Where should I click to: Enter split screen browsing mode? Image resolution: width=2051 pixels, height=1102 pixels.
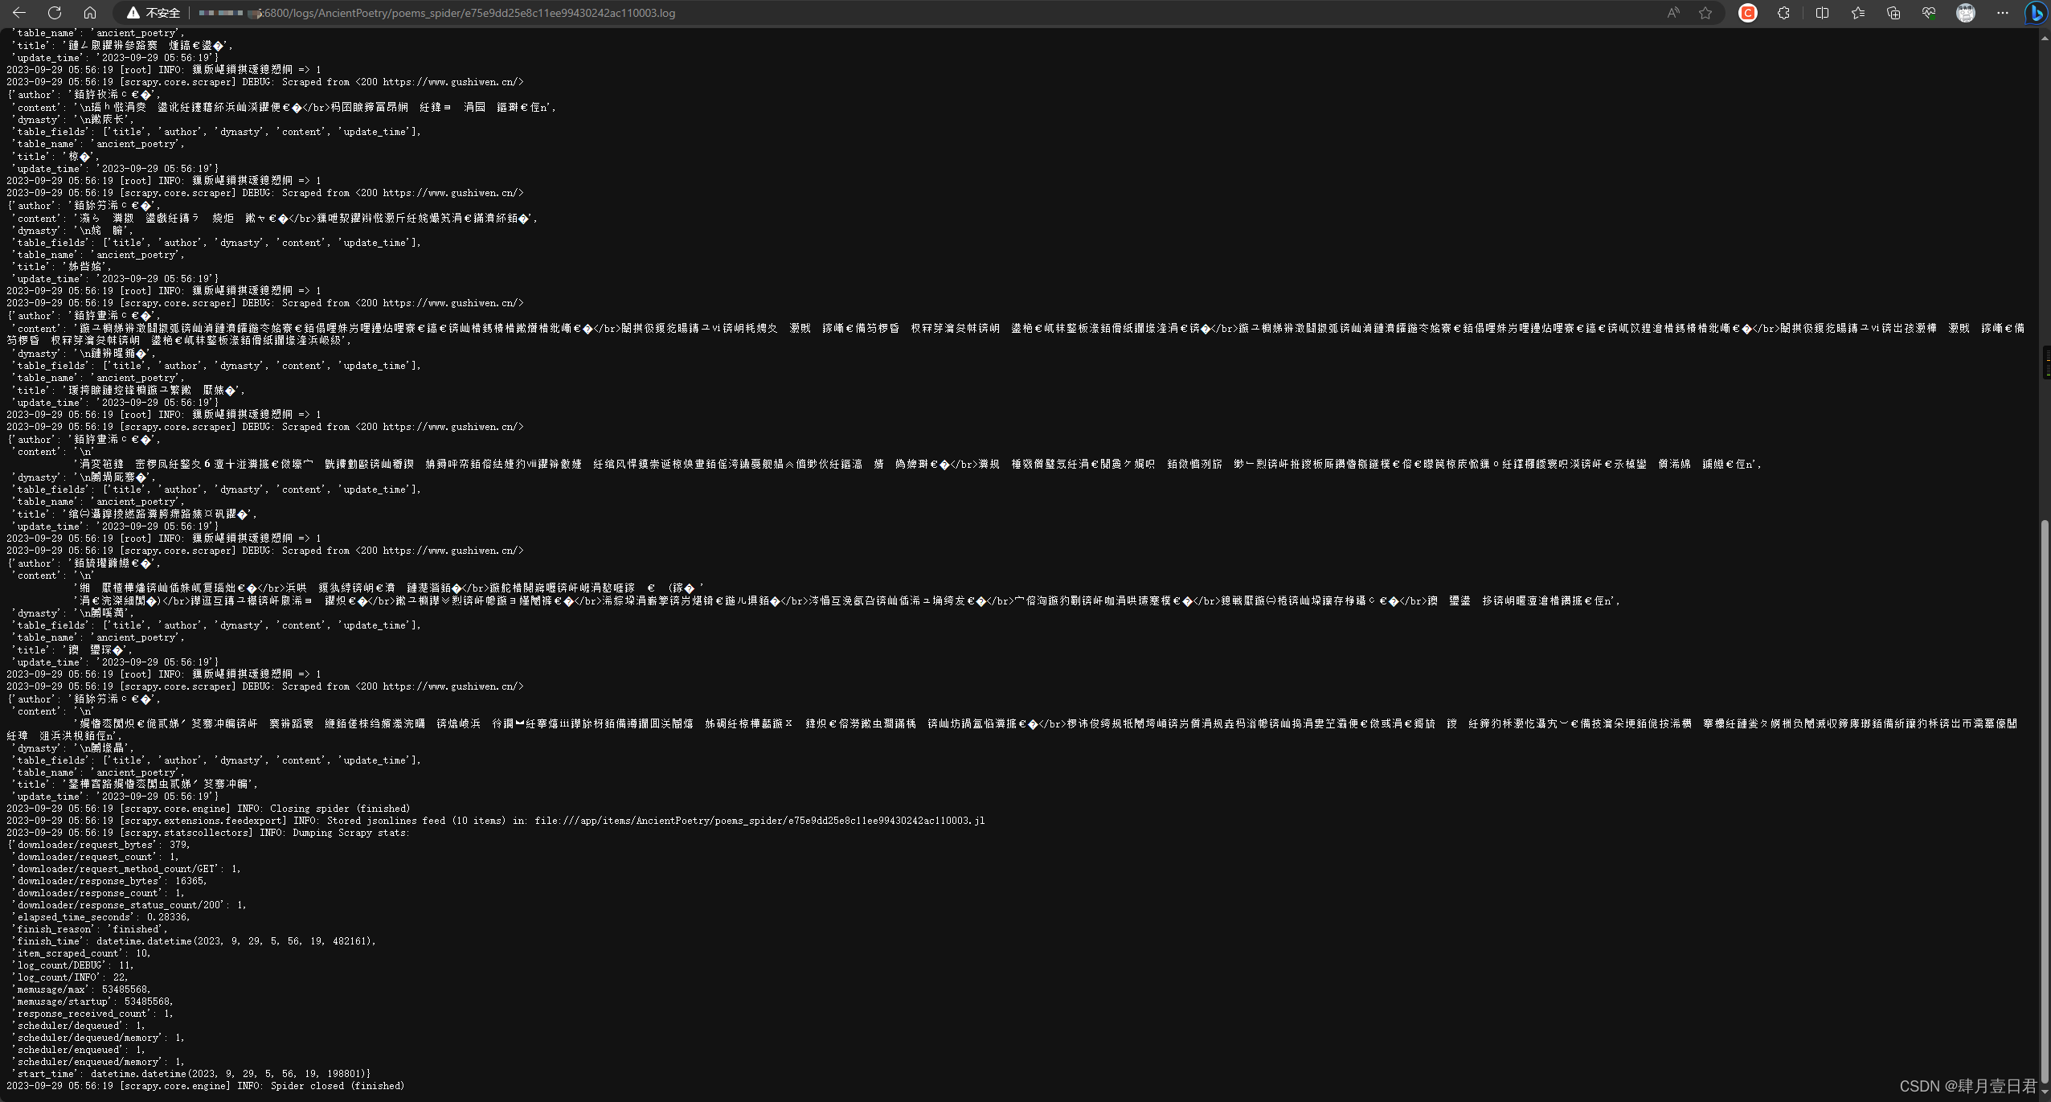1822,13
